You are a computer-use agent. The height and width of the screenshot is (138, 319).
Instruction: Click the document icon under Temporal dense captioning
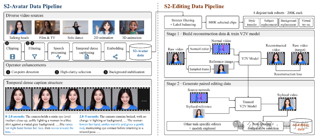click(87, 57)
